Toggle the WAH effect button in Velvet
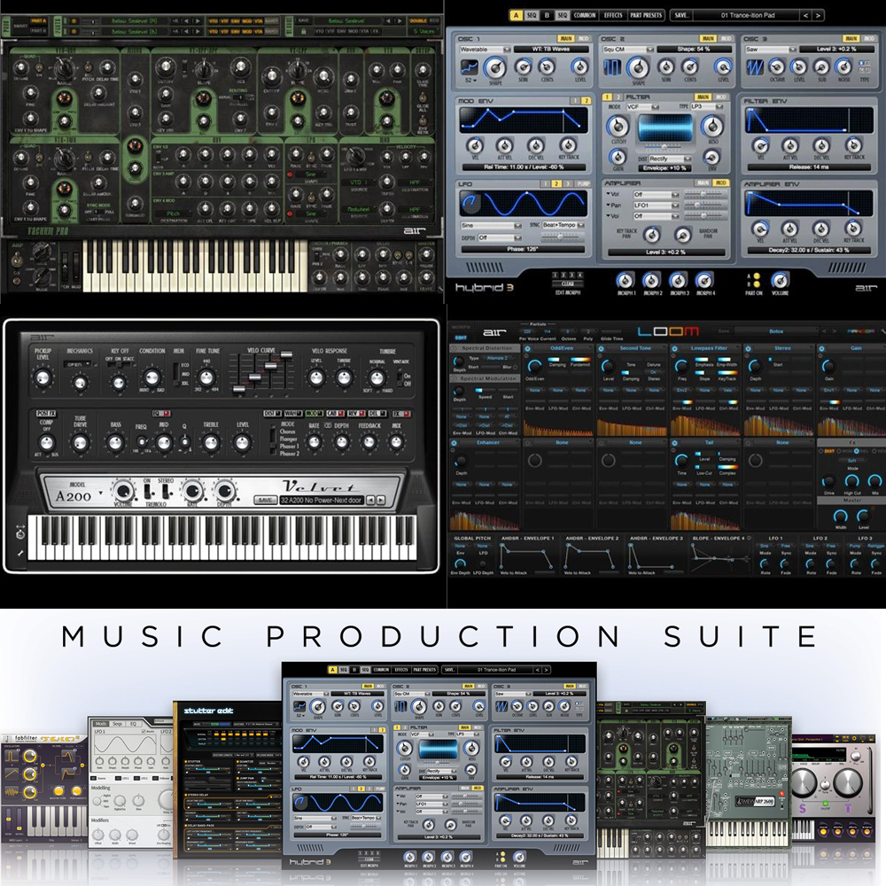 [x=292, y=414]
